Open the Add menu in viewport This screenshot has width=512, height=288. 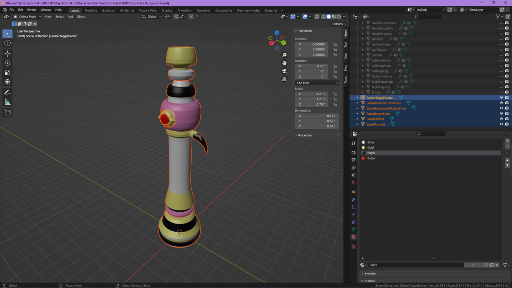click(x=70, y=17)
